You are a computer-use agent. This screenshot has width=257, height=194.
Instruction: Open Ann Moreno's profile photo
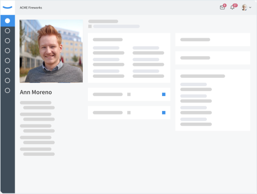[51, 51]
